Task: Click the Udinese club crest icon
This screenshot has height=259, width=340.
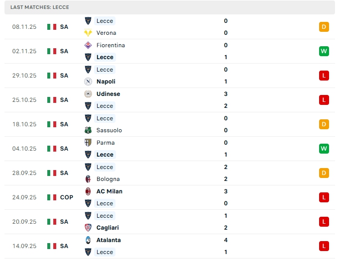Action: tap(88, 94)
